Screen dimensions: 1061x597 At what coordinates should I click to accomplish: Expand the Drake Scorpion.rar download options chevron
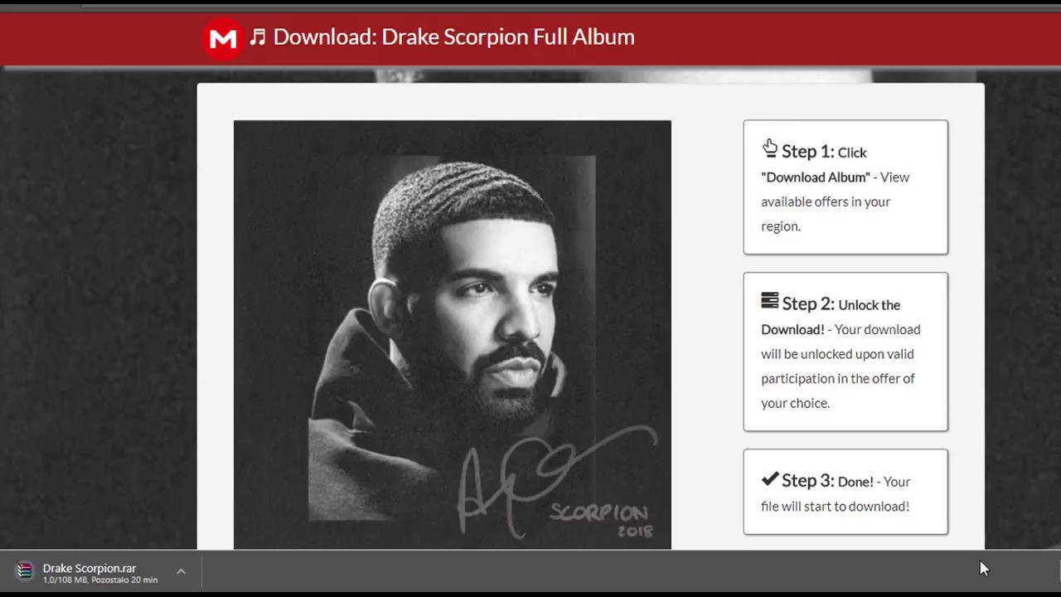click(x=181, y=571)
